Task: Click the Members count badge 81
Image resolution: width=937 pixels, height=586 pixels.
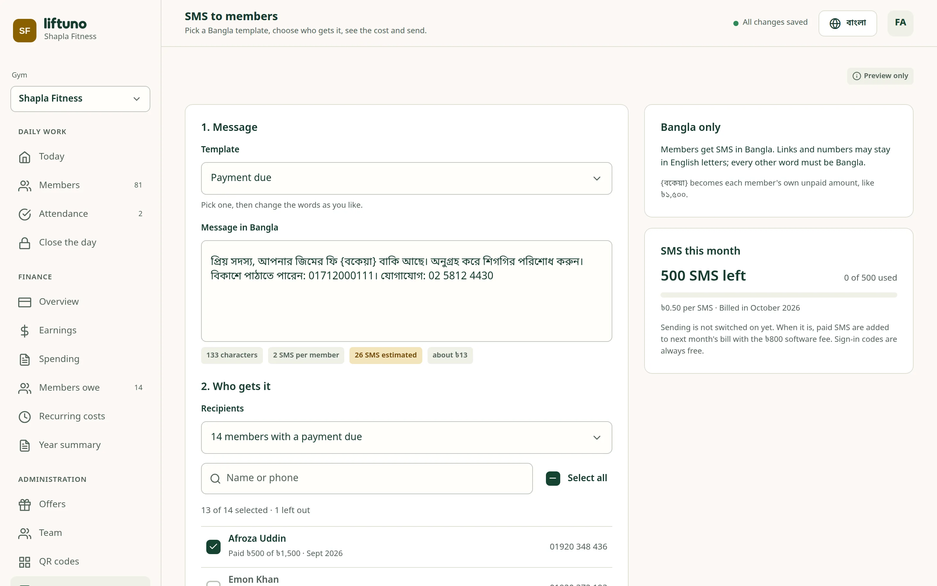Action: point(138,185)
